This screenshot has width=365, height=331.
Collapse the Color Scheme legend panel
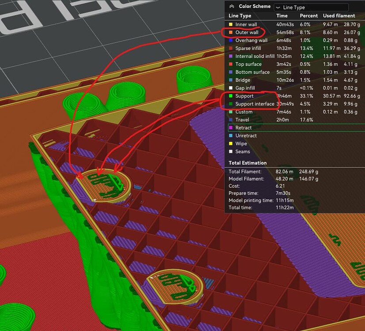tap(232, 7)
